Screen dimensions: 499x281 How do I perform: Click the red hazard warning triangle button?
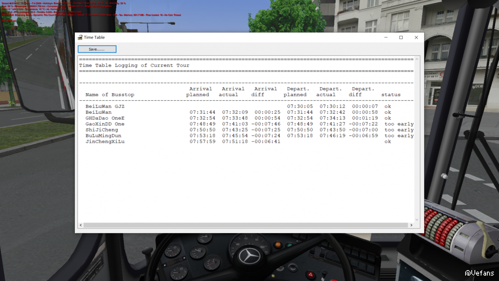311,275
